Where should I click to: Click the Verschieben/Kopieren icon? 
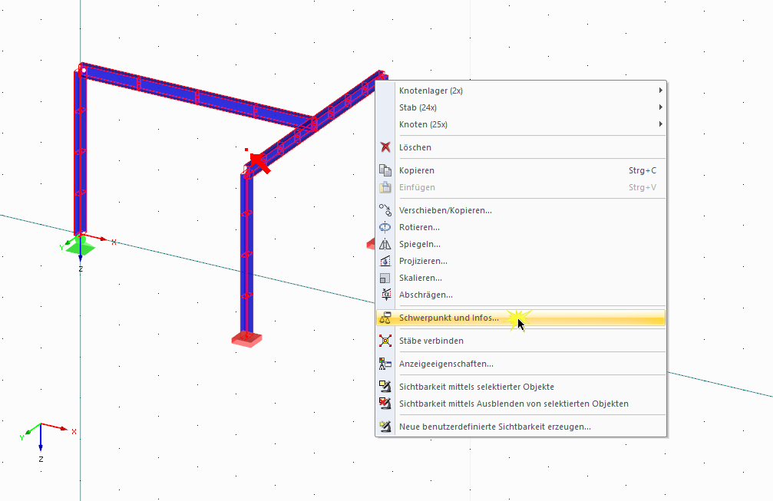[385, 210]
